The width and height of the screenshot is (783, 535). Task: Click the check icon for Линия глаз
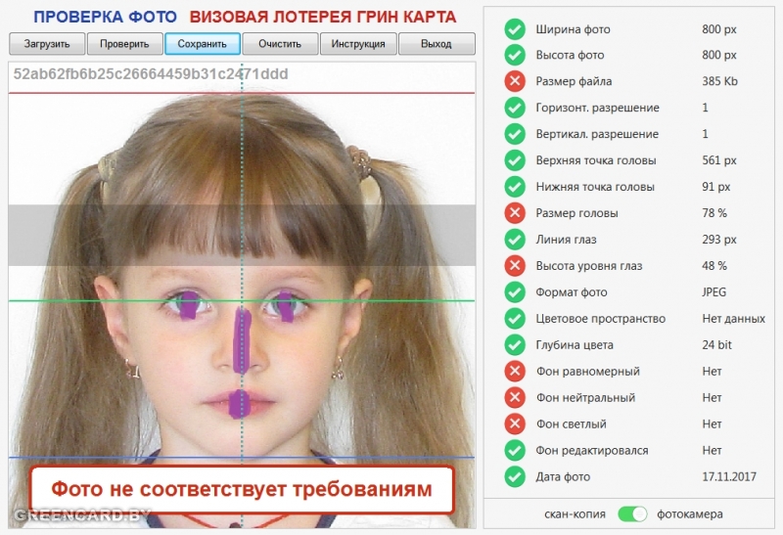(x=515, y=240)
